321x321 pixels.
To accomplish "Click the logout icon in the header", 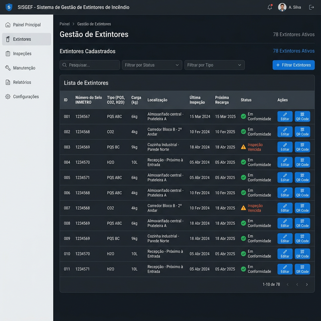I will [x=311, y=7].
